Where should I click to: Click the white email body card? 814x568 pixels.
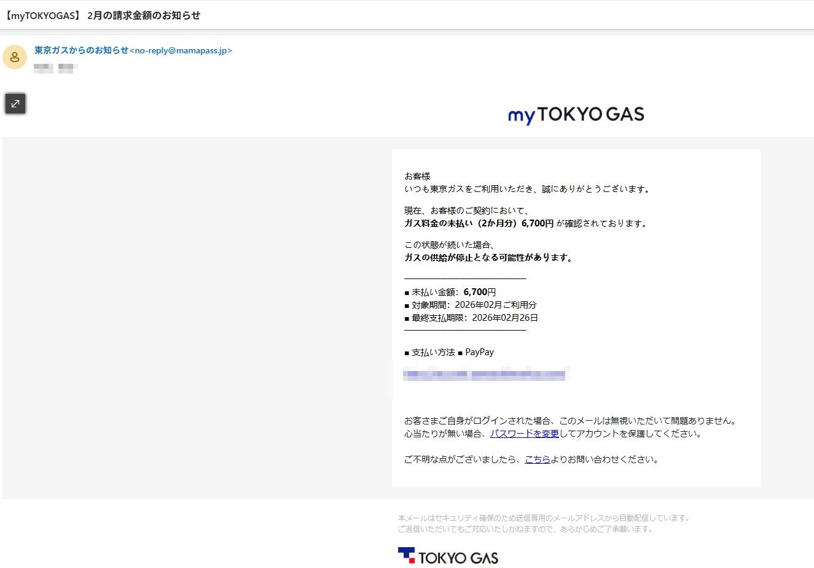click(x=576, y=319)
